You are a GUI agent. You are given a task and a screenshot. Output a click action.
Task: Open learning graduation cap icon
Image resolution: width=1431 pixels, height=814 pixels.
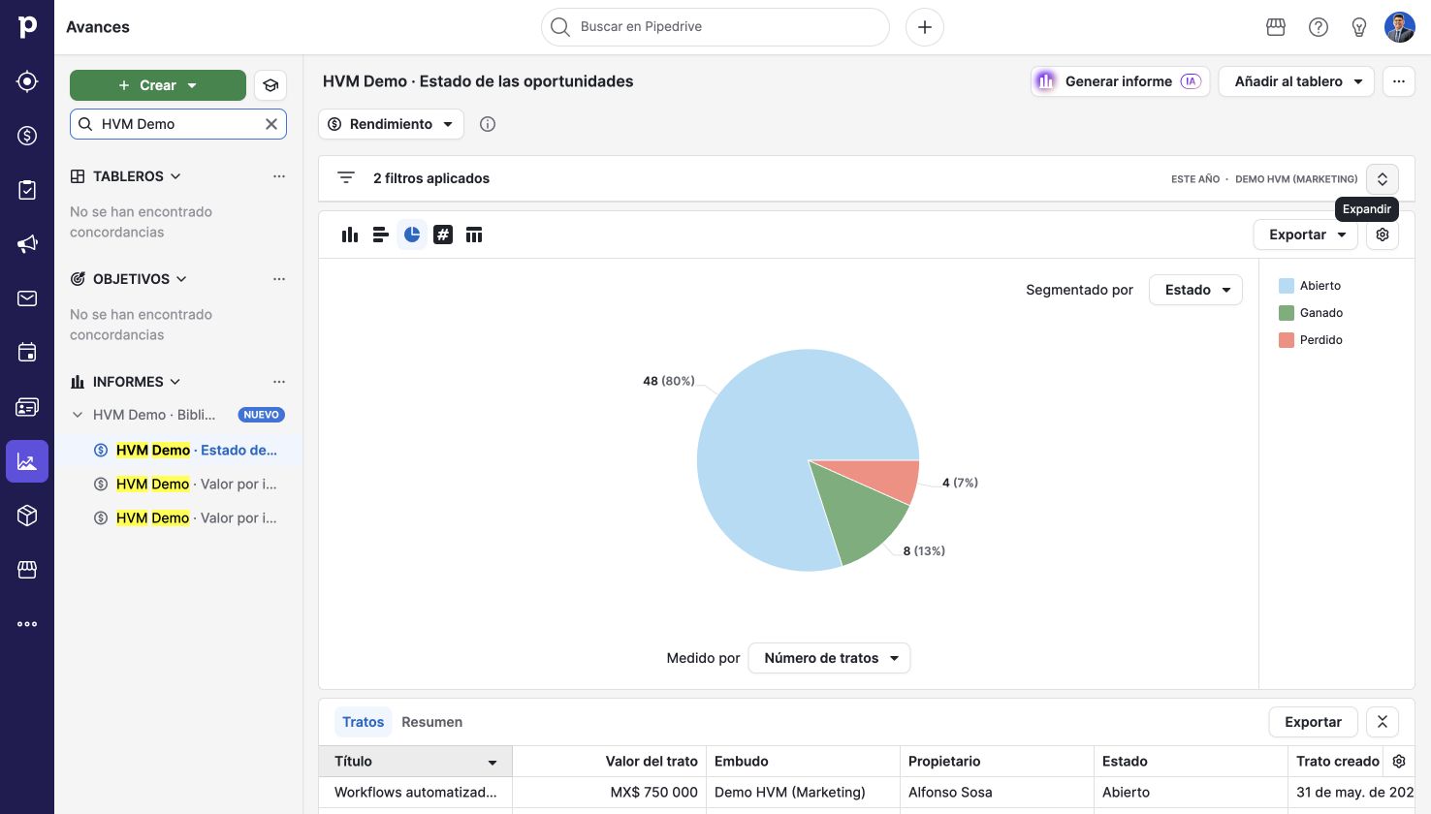270,85
